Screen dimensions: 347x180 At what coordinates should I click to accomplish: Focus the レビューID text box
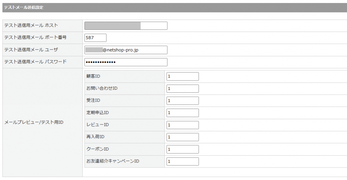[x=182, y=125]
